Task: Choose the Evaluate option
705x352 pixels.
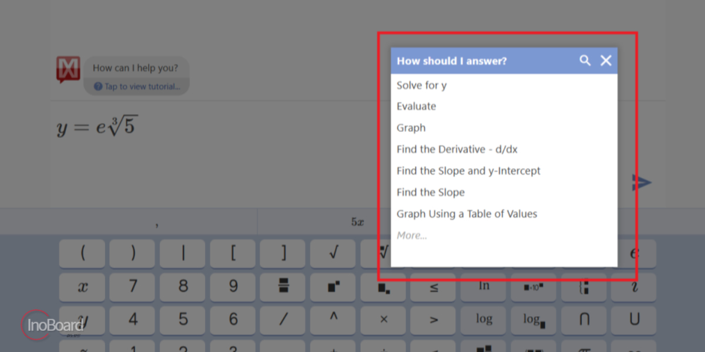Action: pos(416,106)
